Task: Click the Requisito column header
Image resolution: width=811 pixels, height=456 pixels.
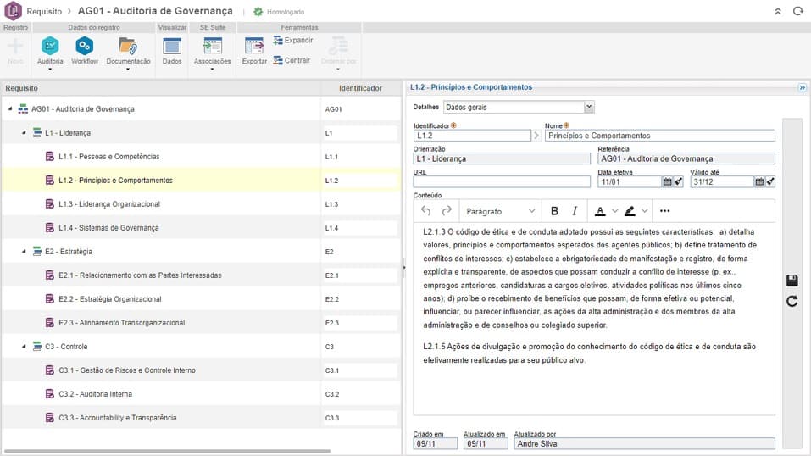Action: pyautogui.click(x=161, y=88)
